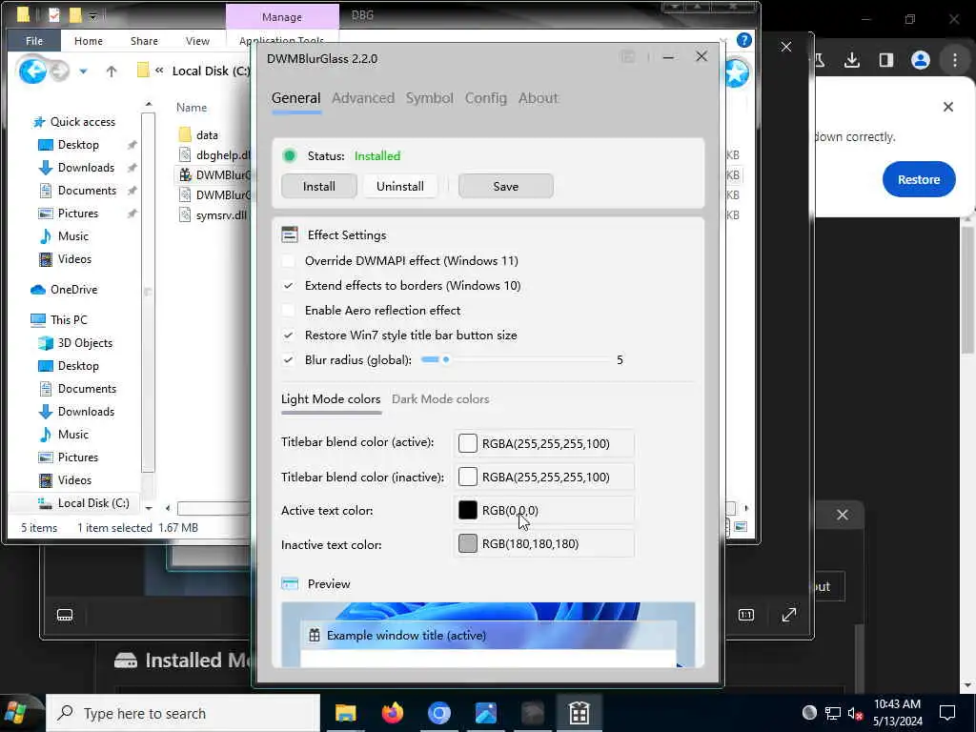
Task: Click the Active text color black swatch
Action: 467,511
